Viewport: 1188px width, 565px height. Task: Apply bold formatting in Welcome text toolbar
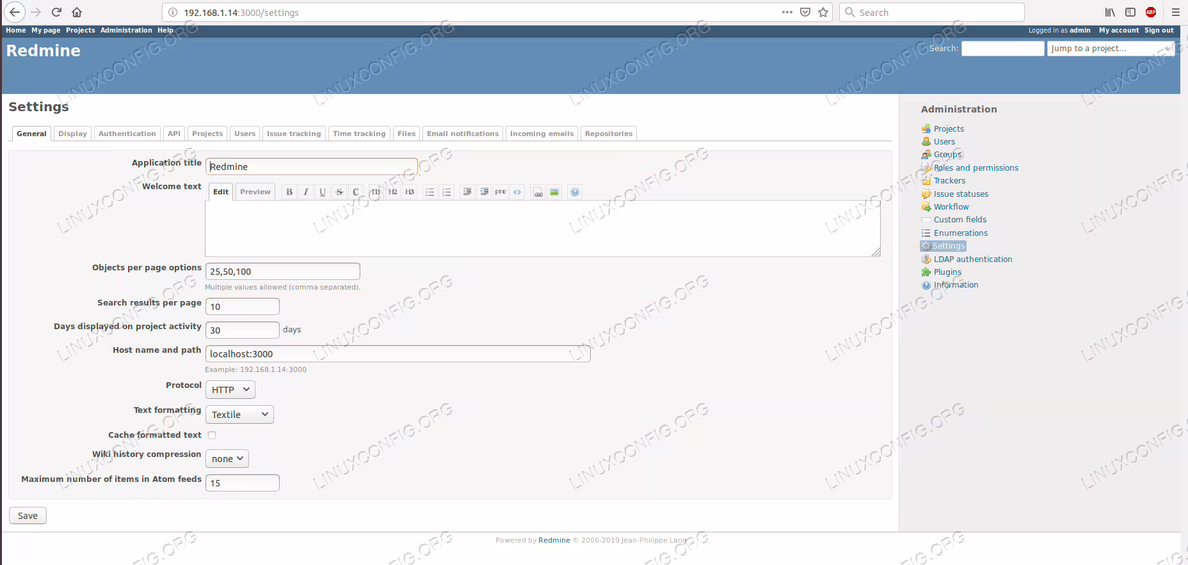(289, 192)
